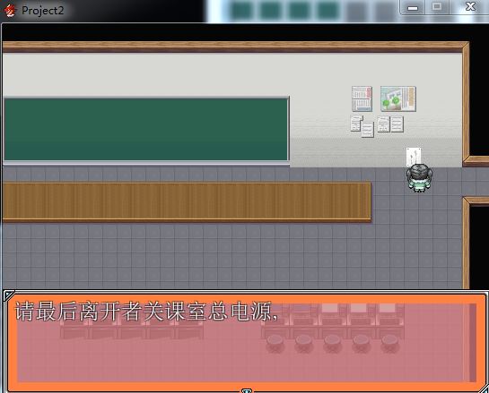Click the two overlapping papers pinned on the wall
This screenshot has height=393, width=489.
tap(362, 126)
